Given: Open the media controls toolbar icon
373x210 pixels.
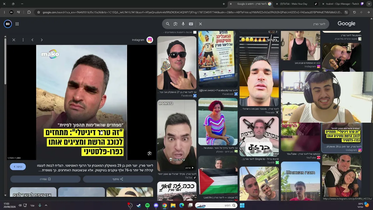Looking at the screenshot, I should click(18, 12).
